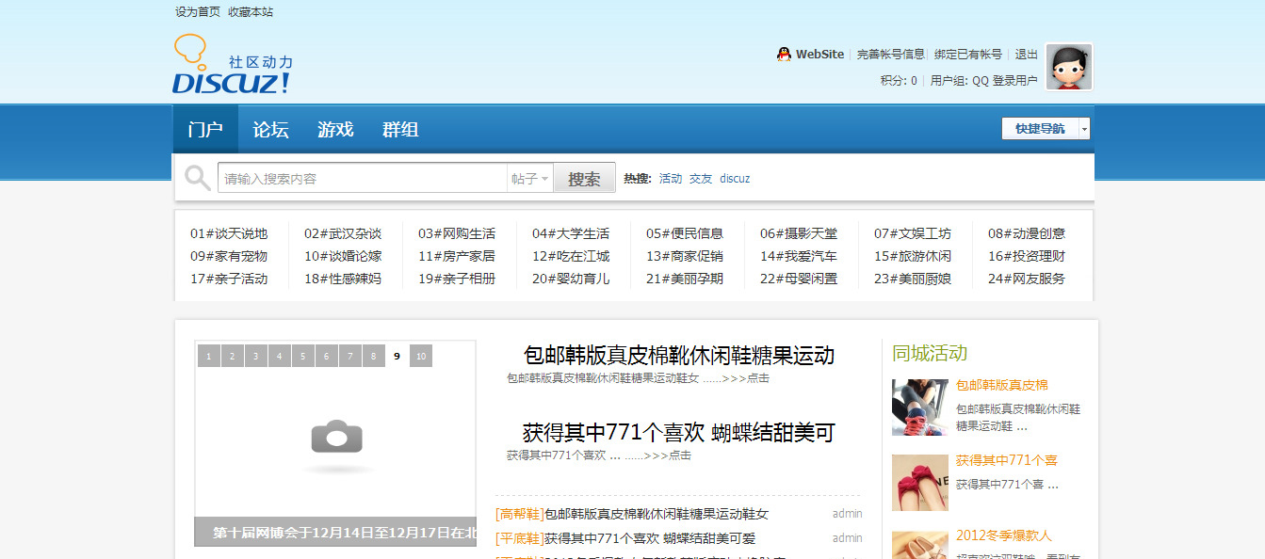Image resolution: width=1265 pixels, height=559 pixels.
Task: Select slideshow page 5
Action: (302, 356)
